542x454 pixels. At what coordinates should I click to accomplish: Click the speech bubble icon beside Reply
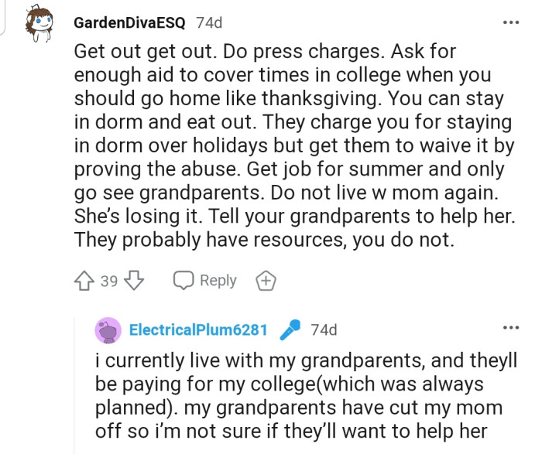tap(183, 281)
